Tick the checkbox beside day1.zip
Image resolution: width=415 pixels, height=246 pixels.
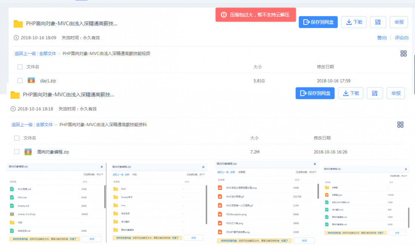pyautogui.click(x=20, y=81)
